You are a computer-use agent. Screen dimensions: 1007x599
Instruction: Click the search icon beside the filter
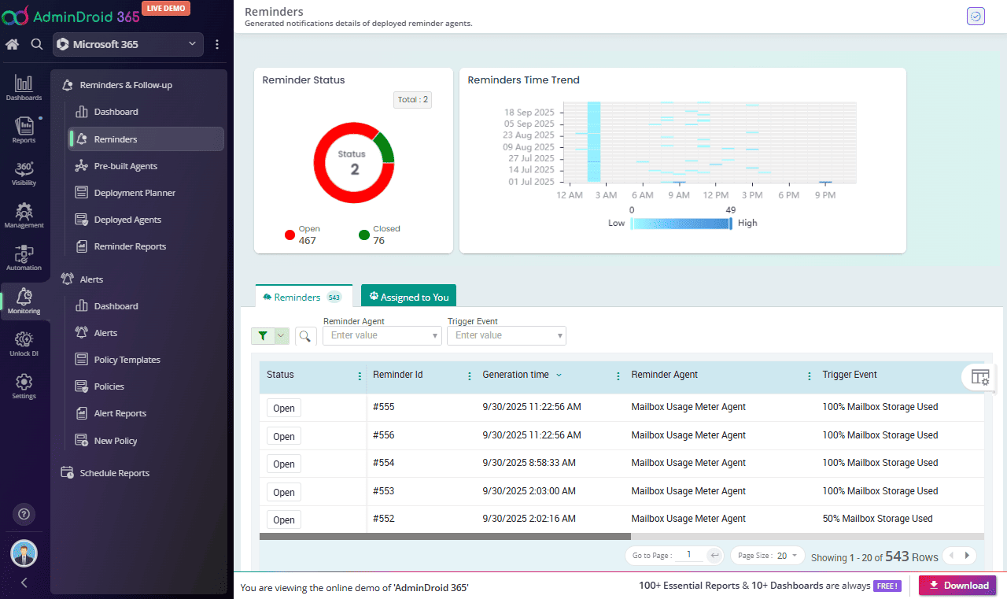305,336
